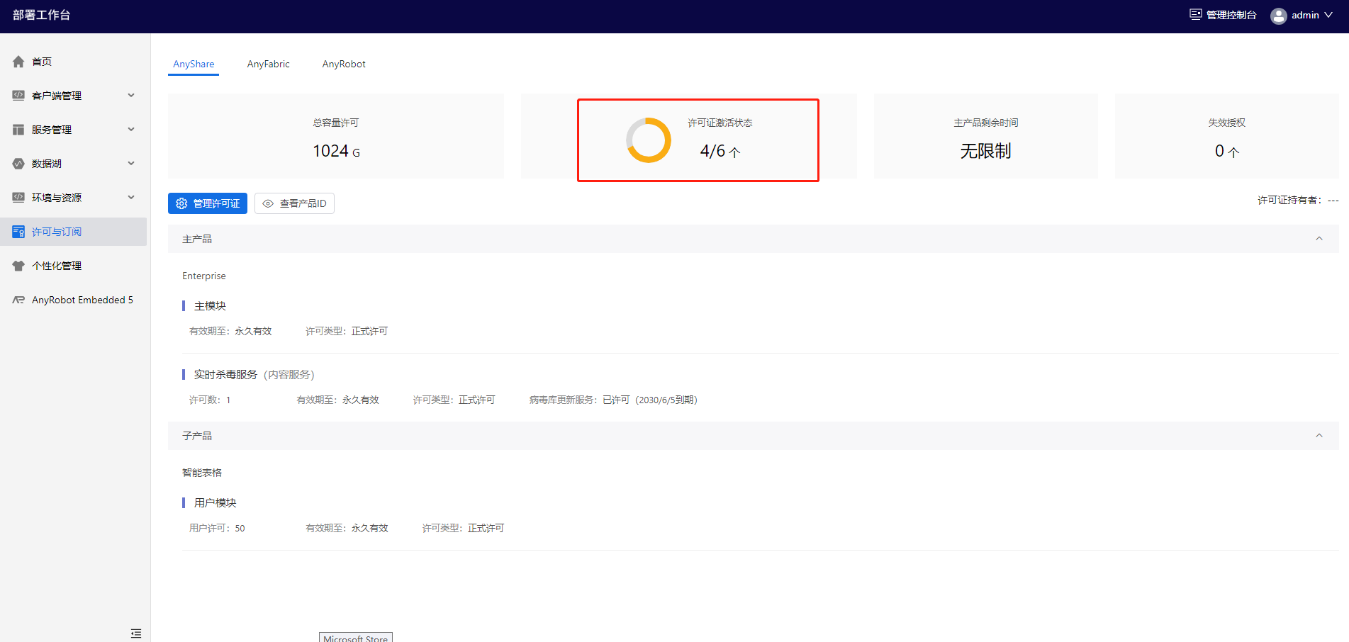1349x642 pixels.
Task: Click the 服务管理 sidebar icon
Action: (18, 130)
